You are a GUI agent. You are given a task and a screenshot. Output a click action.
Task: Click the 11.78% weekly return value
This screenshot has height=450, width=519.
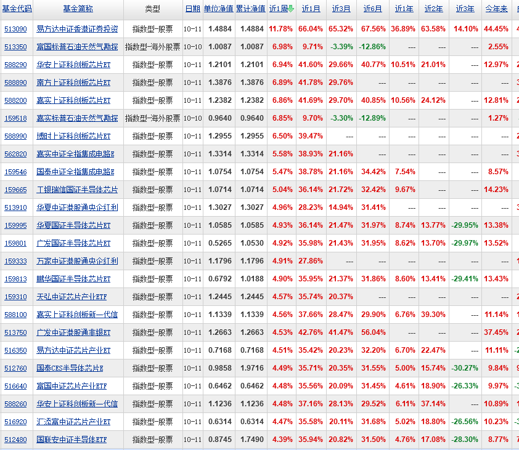(x=280, y=29)
